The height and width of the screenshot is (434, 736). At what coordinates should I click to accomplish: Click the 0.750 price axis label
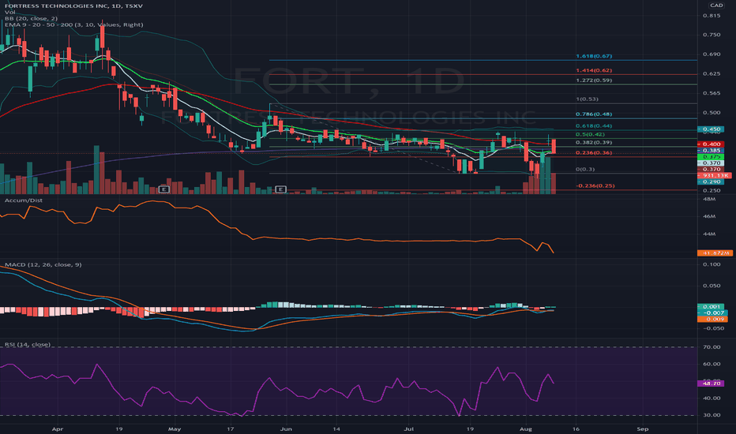[712, 35]
